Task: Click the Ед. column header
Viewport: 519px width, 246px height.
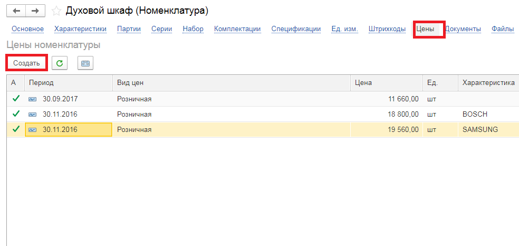Action: pos(440,83)
